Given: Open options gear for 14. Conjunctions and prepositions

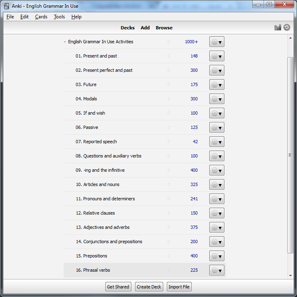Looking at the screenshot, I should (x=217, y=242).
